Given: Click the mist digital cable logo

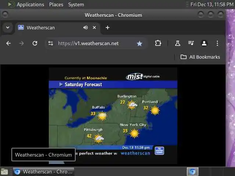Looking at the screenshot, I should click(x=143, y=77).
